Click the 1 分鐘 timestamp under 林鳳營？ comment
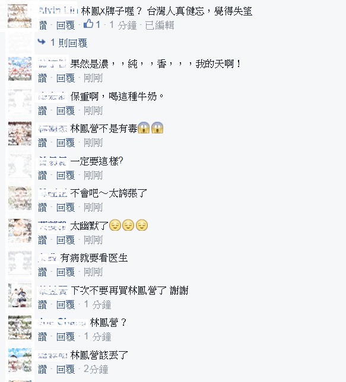 (x=97, y=337)
